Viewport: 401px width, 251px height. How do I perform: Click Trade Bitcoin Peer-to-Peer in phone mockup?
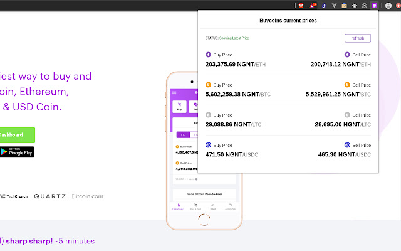pyautogui.click(x=204, y=194)
